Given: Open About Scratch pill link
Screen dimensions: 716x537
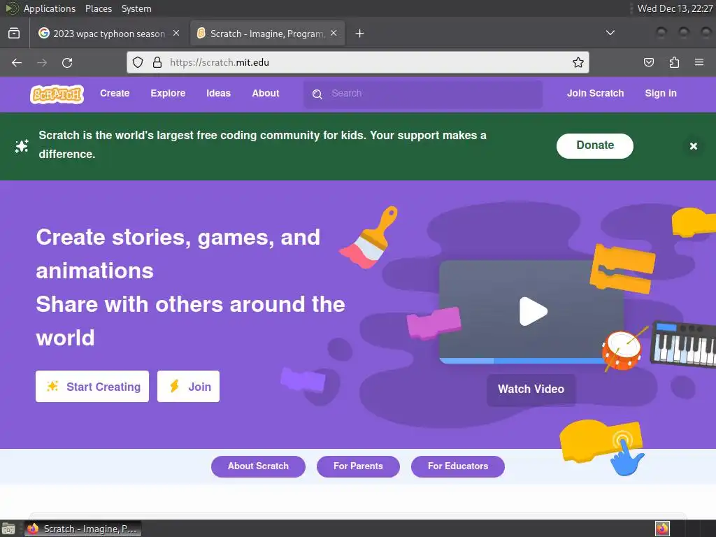Looking at the screenshot, I should point(258,466).
